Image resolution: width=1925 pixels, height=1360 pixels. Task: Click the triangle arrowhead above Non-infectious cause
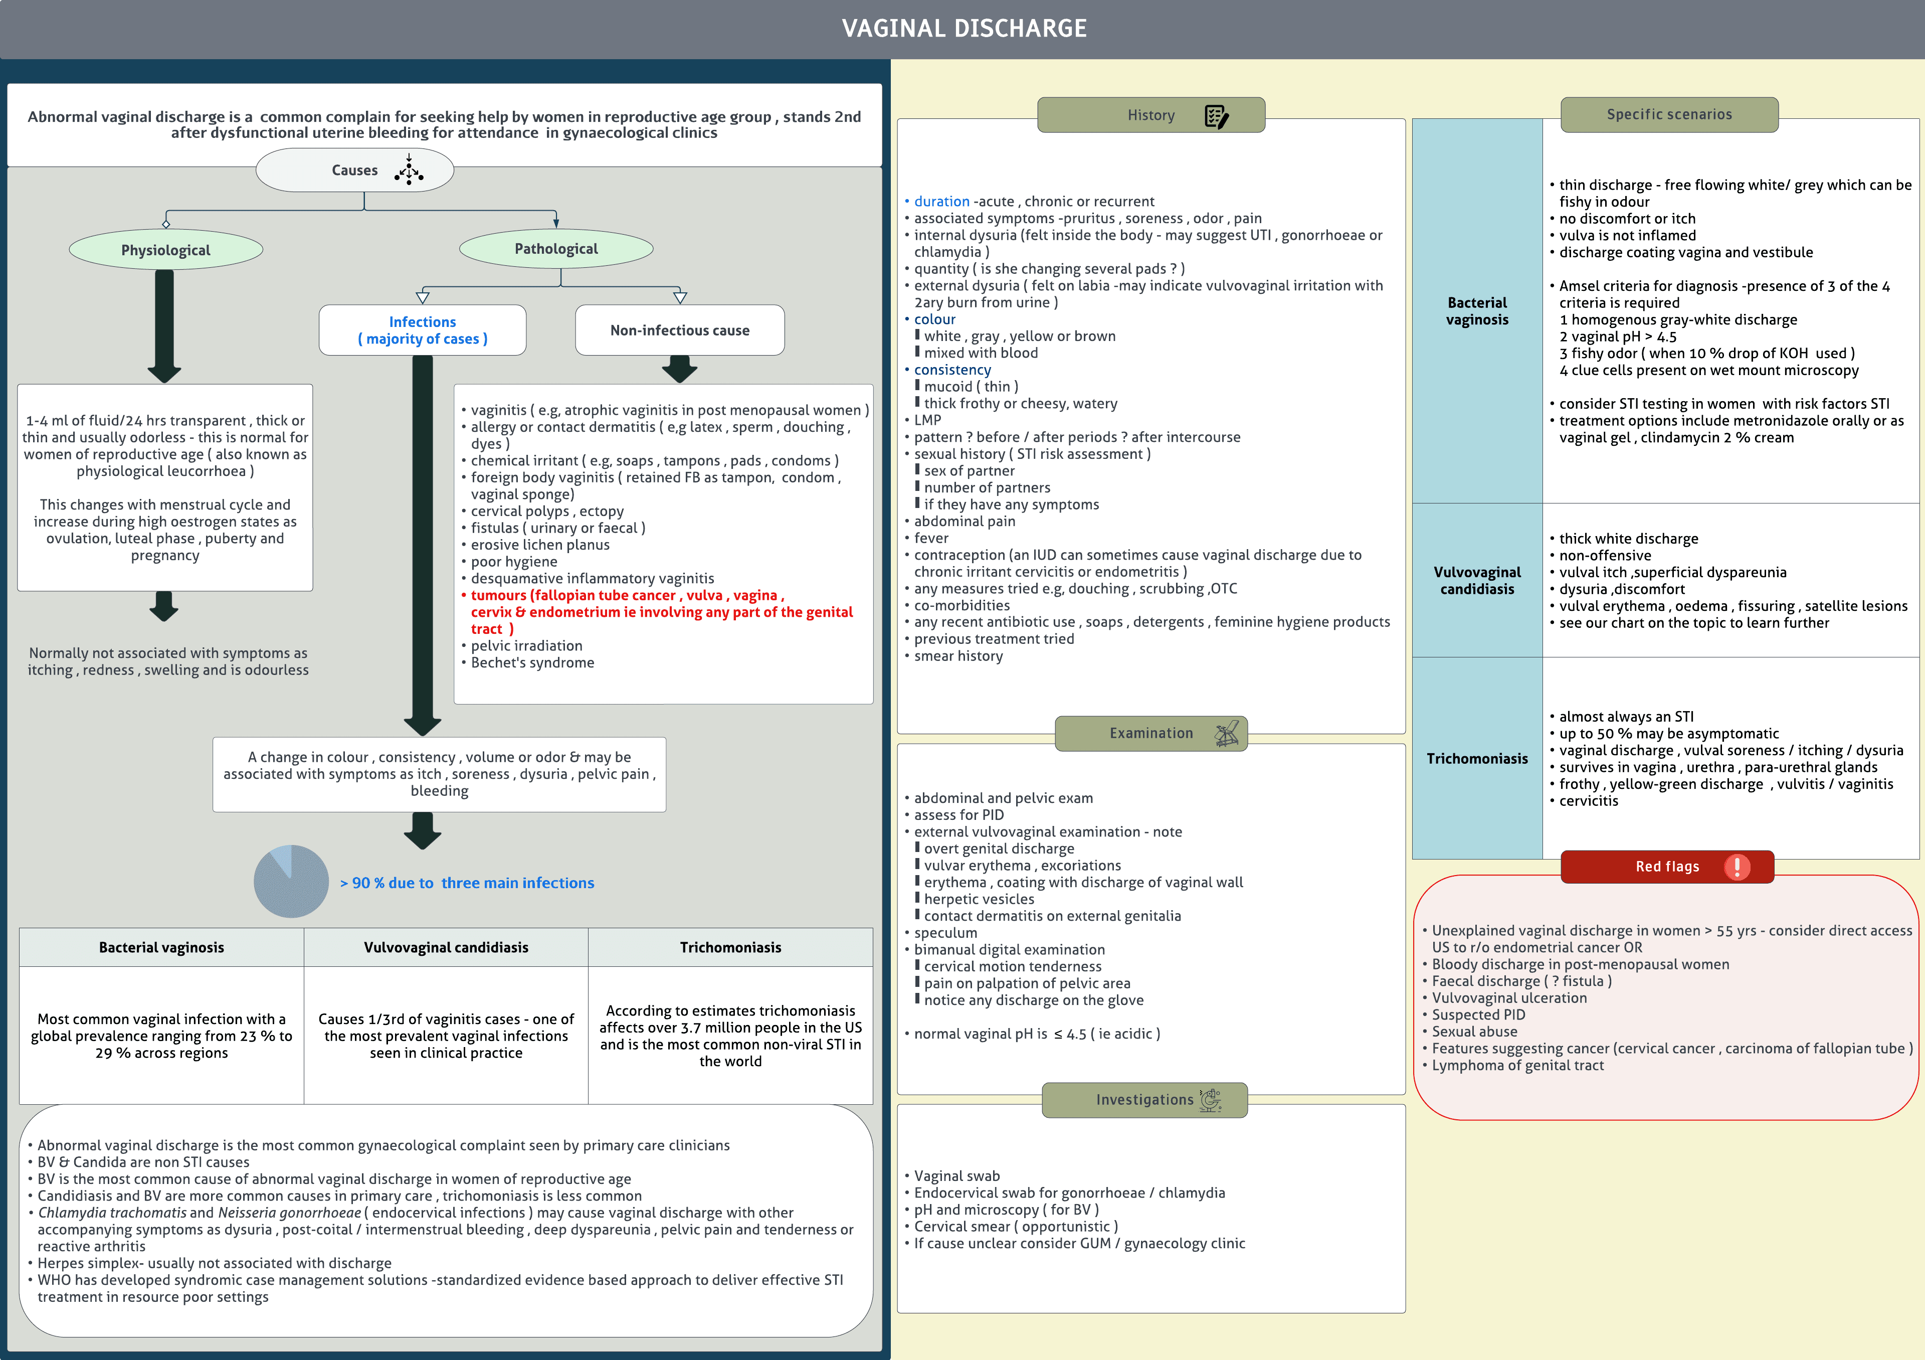click(680, 297)
